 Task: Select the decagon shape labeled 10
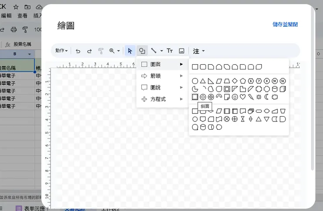275,81
